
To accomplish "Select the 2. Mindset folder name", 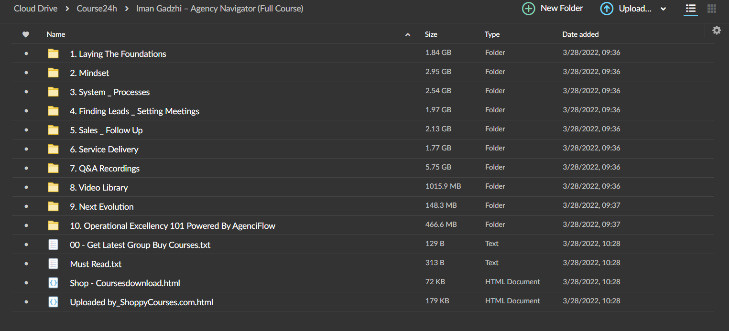I will coord(89,73).
